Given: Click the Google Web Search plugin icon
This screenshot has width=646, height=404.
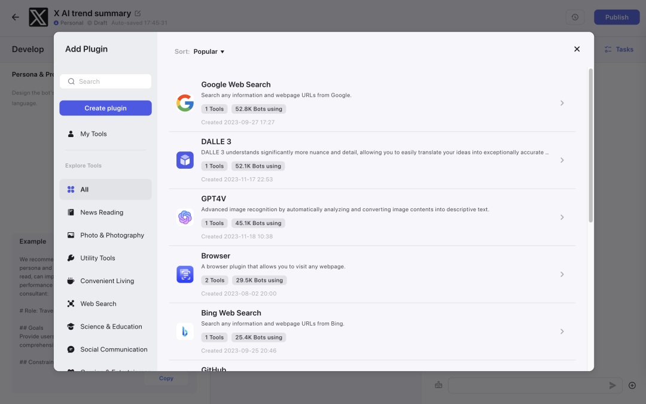Looking at the screenshot, I should click(185, 103).
